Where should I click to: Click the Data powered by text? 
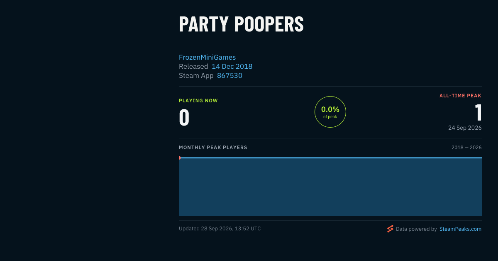(416, 229)
